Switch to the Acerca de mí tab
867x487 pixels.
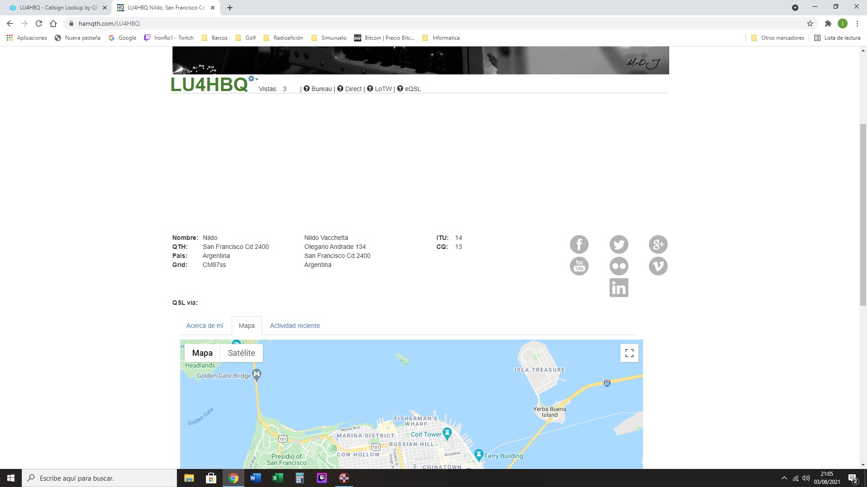click(205, 326)
